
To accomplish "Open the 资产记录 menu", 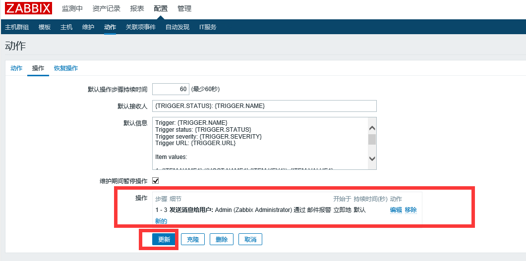I will tap(107, 9).
